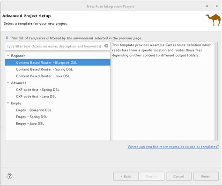Maximize the New Fuse Integration Project dialog
The width and height of the screenshot is (222, 186).
pyautogui.click(x=207, y=6)
